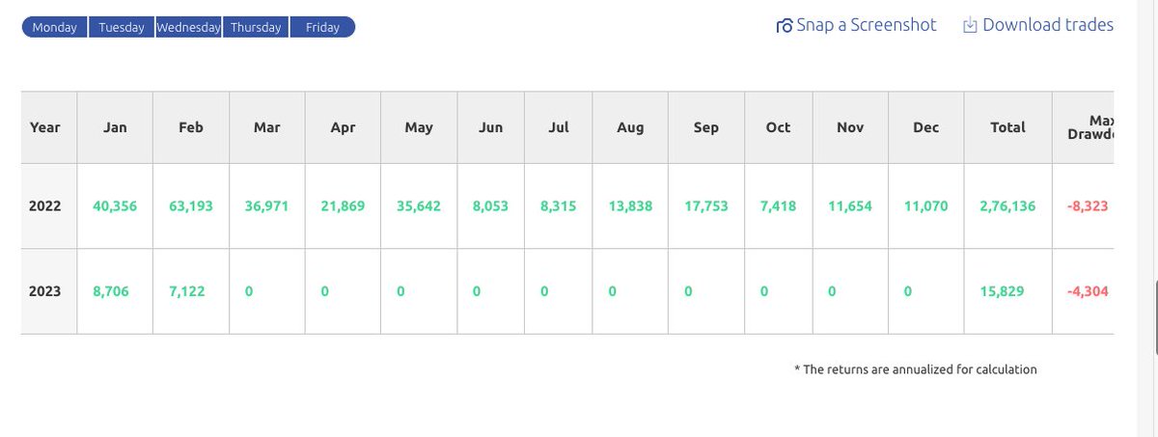Image resolution: width=1158 pixels, height=437 pixels.
Task: Click the Snap a Screenshot link text
Action: coord(867,25)
